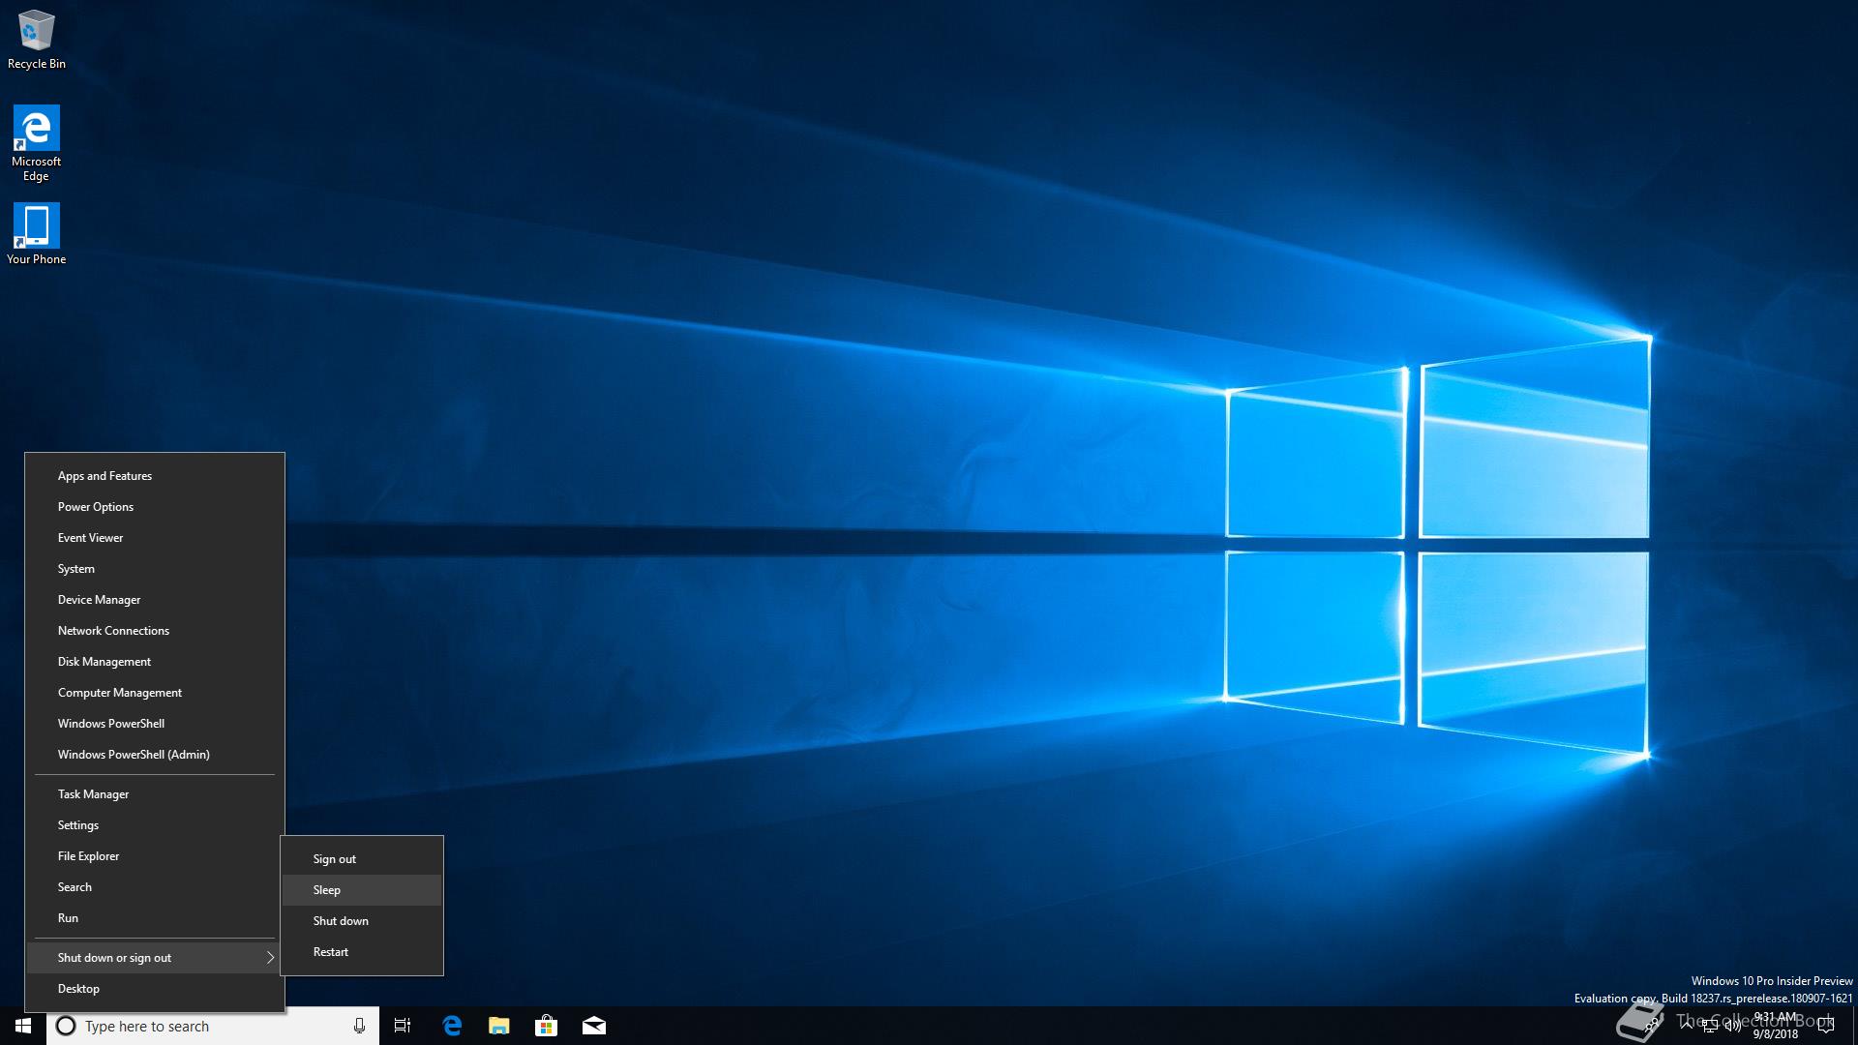
Task: Open the Run dialog from the menu
Action: [155, 918]
